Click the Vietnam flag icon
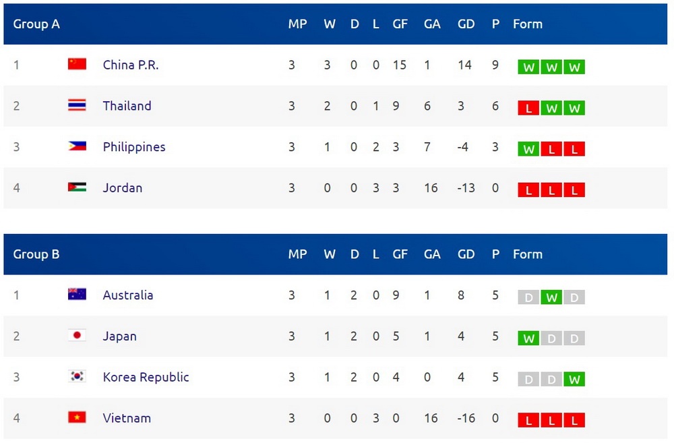Image resolution: width=674 pixels, height=443 pixels. 77,418
